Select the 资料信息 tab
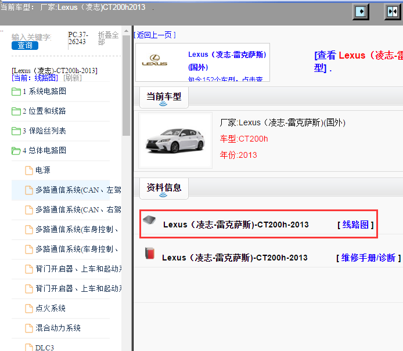403x351 pixels. click(164, 188)
